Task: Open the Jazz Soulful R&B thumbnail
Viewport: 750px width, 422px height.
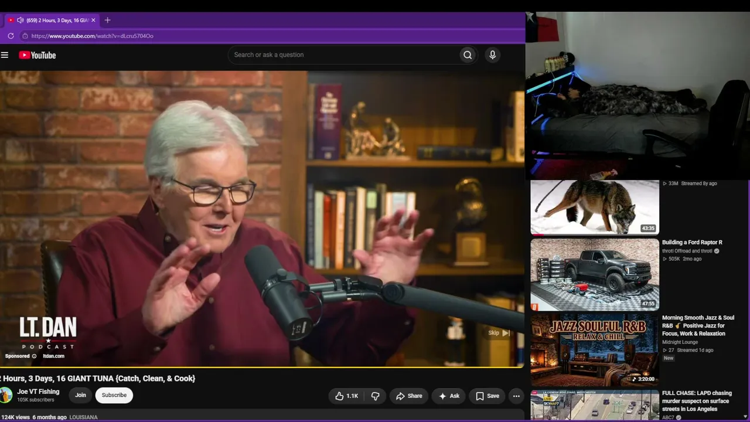Action: [595, 350]
